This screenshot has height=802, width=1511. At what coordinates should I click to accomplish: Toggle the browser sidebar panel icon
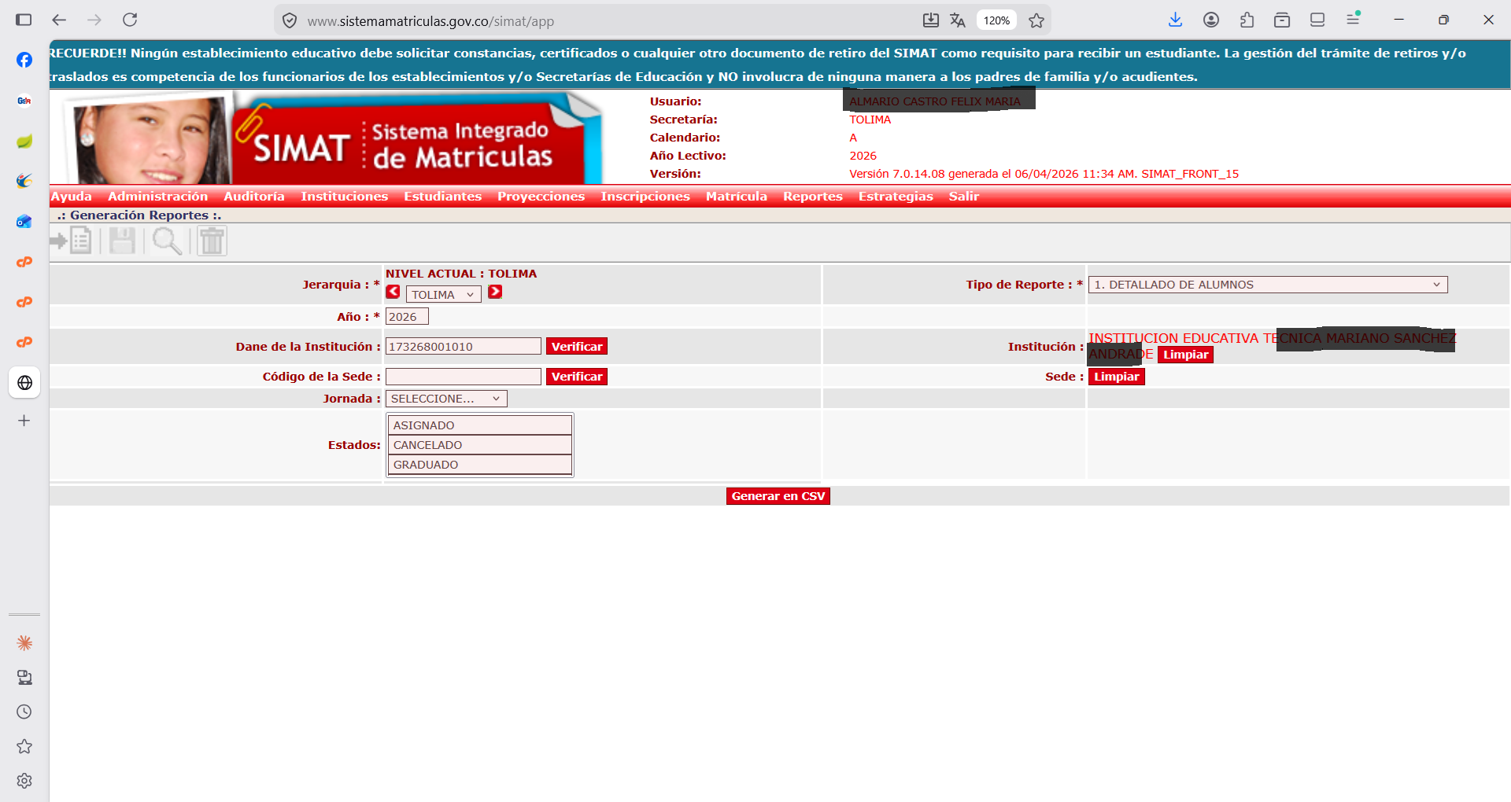(24, 20)
